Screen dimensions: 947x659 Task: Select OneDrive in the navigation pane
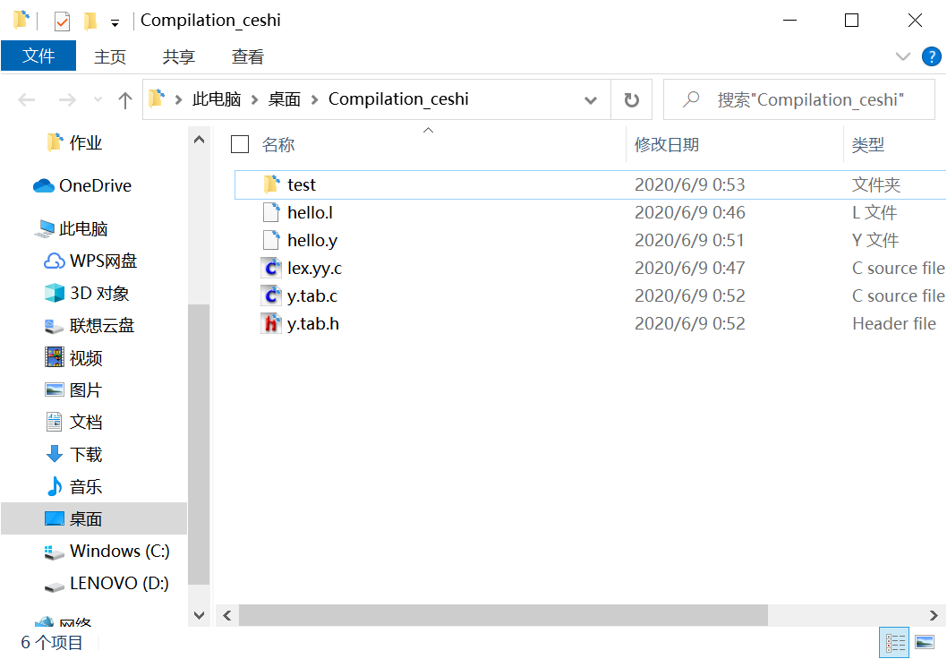pos(82,185)
